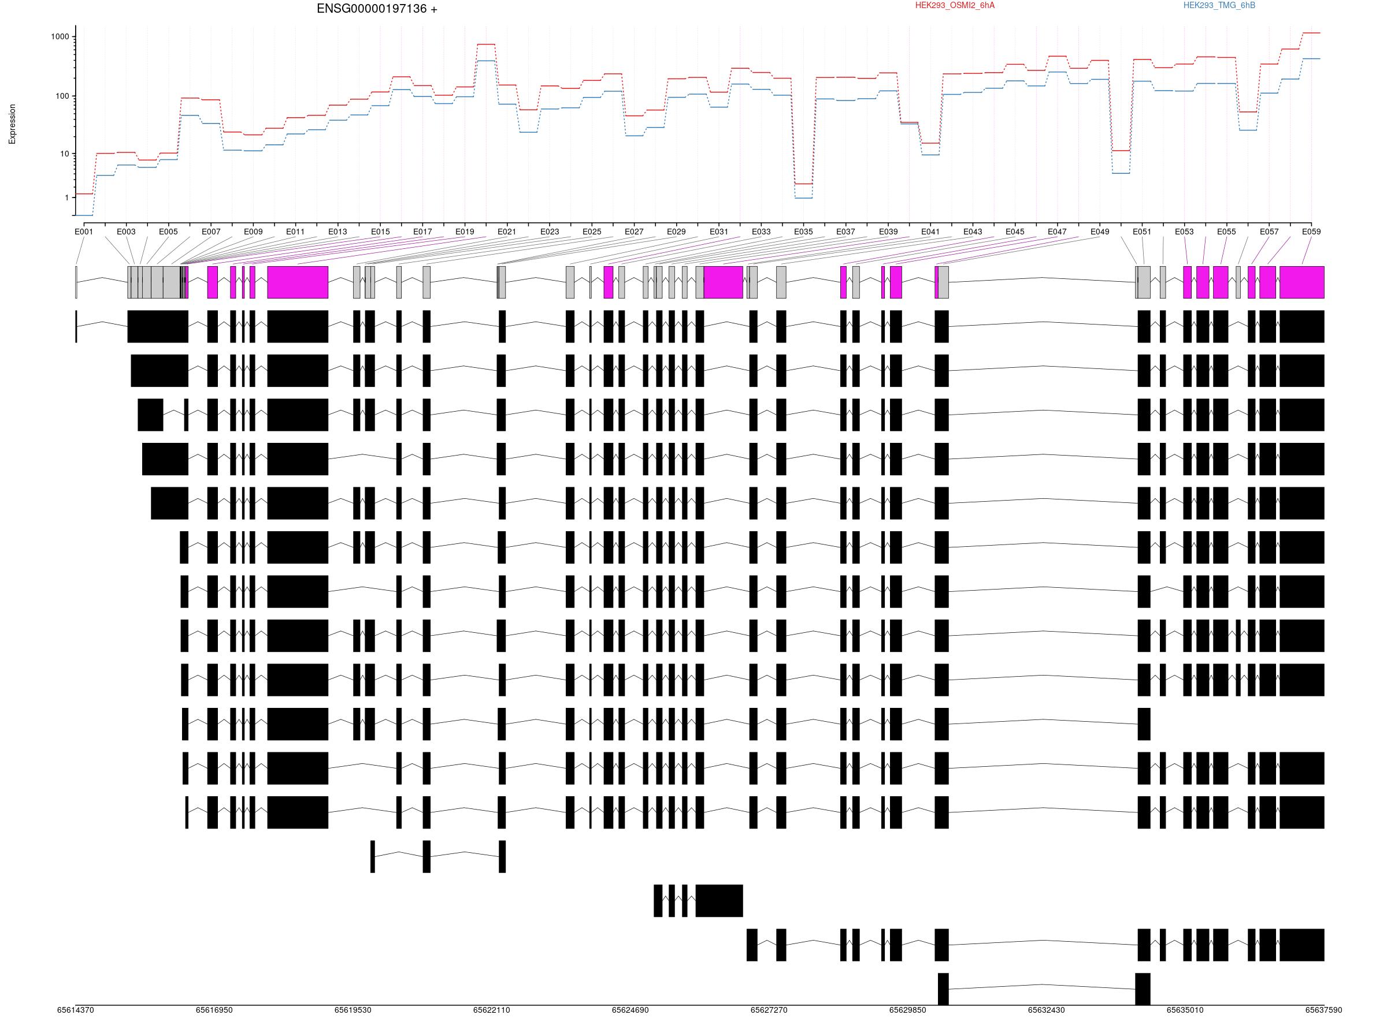
Task: Select exon label E007
Action: coord(211,232)
